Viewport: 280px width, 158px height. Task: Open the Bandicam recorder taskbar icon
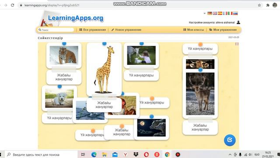coord(178,154)
